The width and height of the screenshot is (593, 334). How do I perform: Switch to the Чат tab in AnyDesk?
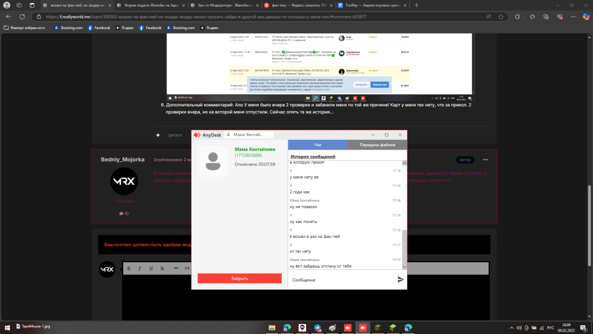318,145
